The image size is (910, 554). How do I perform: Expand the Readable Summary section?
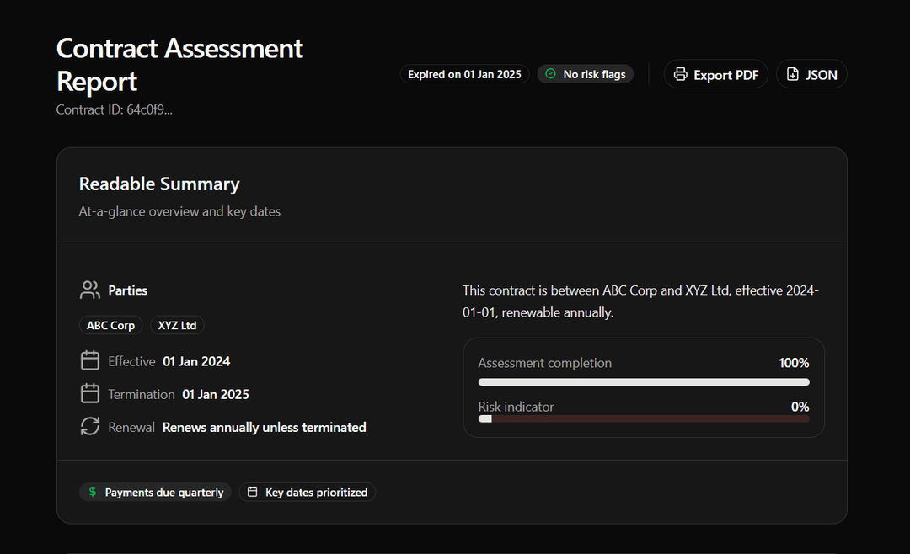click(159, 184)
